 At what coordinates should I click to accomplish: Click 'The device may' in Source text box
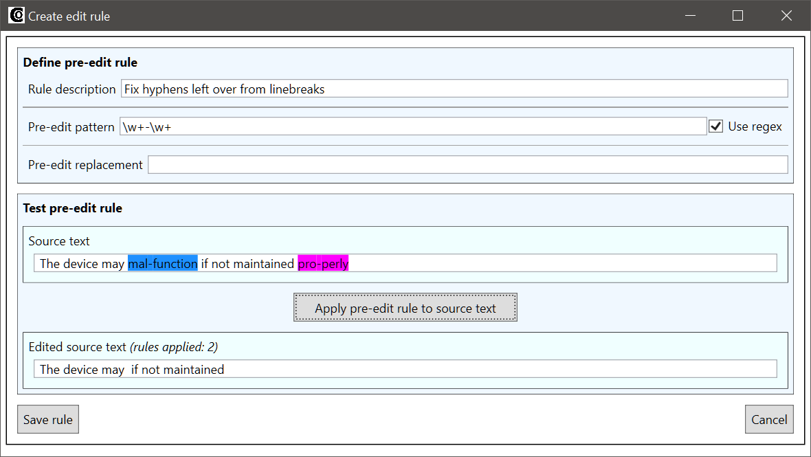pyautogui.click(x=82, y=263)
